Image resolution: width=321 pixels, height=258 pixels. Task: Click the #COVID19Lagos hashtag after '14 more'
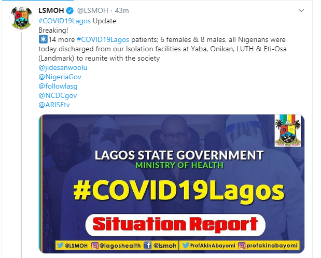103,39
